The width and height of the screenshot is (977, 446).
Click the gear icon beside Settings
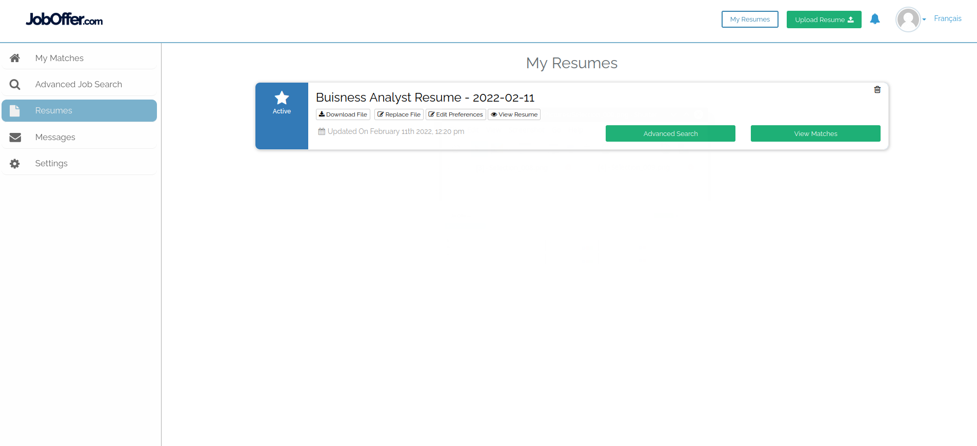15,163
